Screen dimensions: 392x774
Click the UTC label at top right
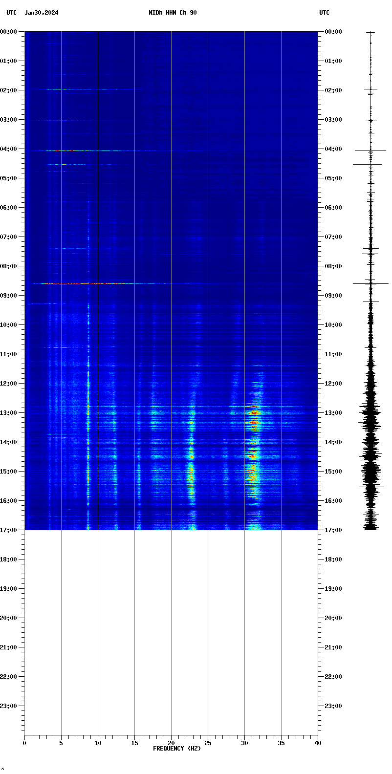(325, 13)
